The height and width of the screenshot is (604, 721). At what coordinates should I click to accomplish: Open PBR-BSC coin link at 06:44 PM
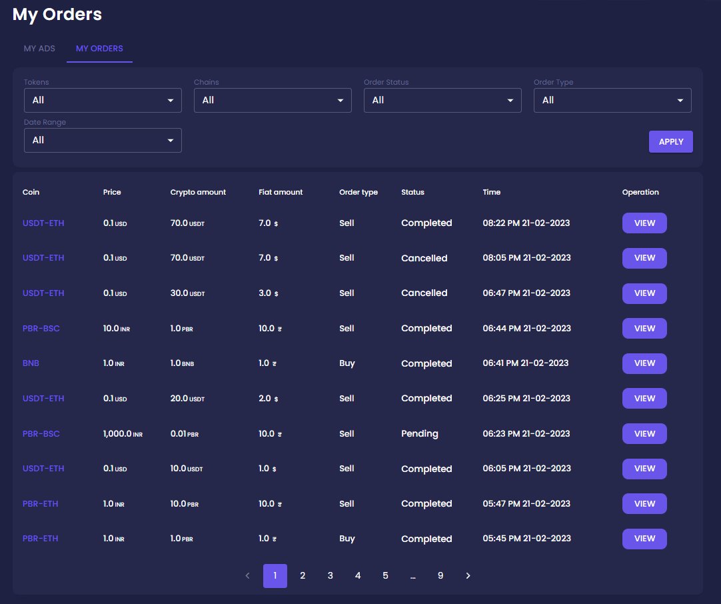(x=41, y=329)
